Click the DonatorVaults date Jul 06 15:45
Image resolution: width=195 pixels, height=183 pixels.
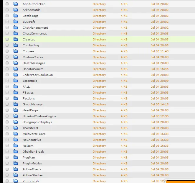[x=160, y=69]
